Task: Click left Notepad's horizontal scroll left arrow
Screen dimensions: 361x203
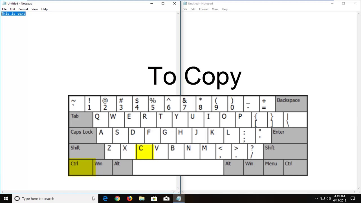Action: 3,192
